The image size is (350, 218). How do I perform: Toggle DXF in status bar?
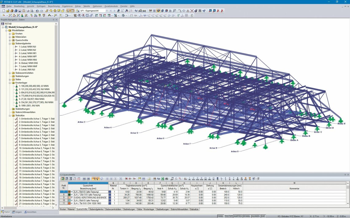tap(263, 216)
